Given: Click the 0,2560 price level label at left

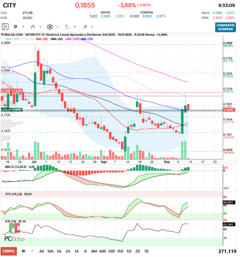Looking at the screenshot, I should pos(6,70).
